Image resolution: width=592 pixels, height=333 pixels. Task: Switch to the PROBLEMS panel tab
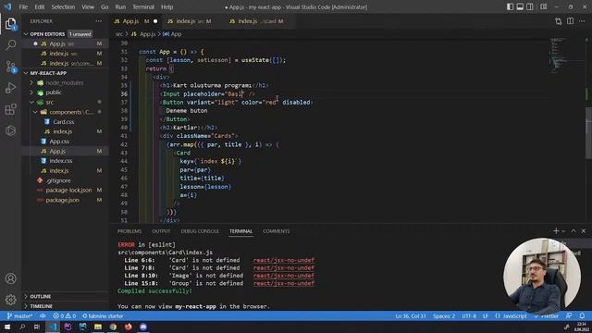coord(129,231)
